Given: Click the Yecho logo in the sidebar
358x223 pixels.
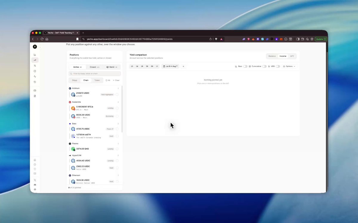Looking at the screenshot, I should click(x=35, y=47).
